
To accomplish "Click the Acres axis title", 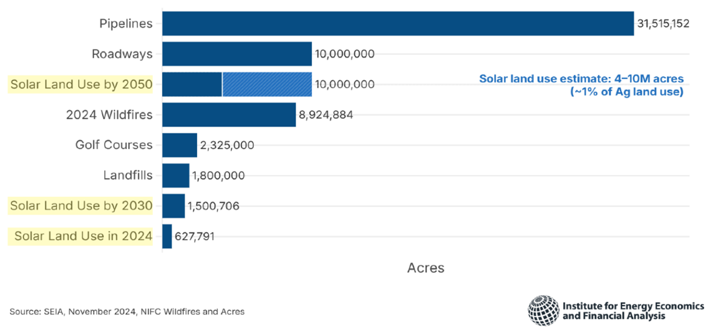I will 426,268.
